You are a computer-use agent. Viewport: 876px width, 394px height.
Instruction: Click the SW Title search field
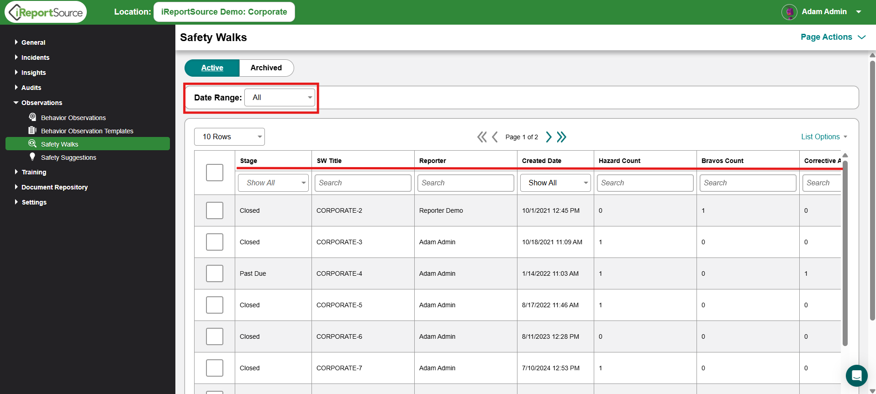tap(363, 183)
